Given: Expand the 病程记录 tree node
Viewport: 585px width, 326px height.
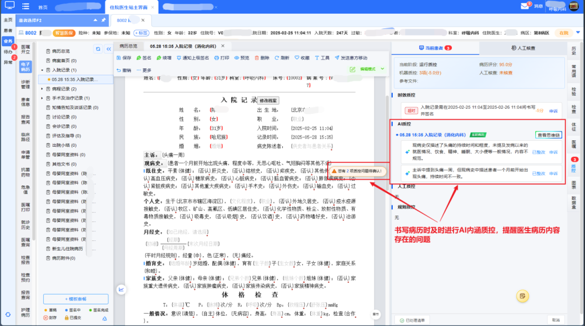Looking at the screenshot, I should pyautogui.click(x=42, y=89).
